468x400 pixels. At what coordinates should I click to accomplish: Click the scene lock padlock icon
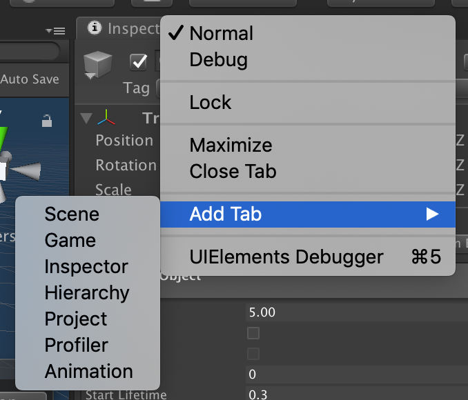click(47, 121)
